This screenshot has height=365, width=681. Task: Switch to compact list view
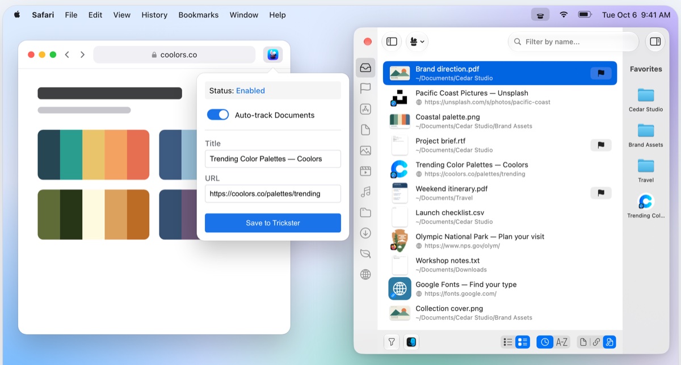pyautogui.click(x=508, y=342)
